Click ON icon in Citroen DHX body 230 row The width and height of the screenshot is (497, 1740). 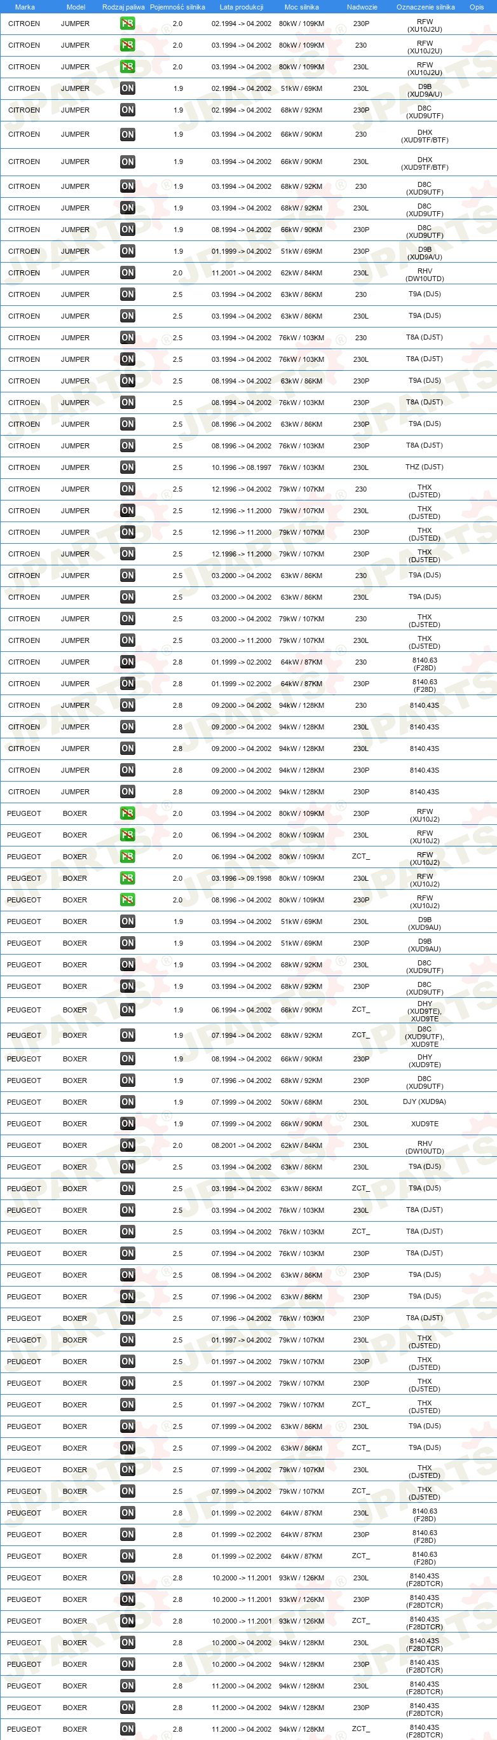pyautogui.click(x=127, y=134)
